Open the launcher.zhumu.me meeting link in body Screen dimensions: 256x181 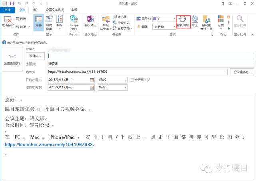pyautogui.click(x=49, y=145)
